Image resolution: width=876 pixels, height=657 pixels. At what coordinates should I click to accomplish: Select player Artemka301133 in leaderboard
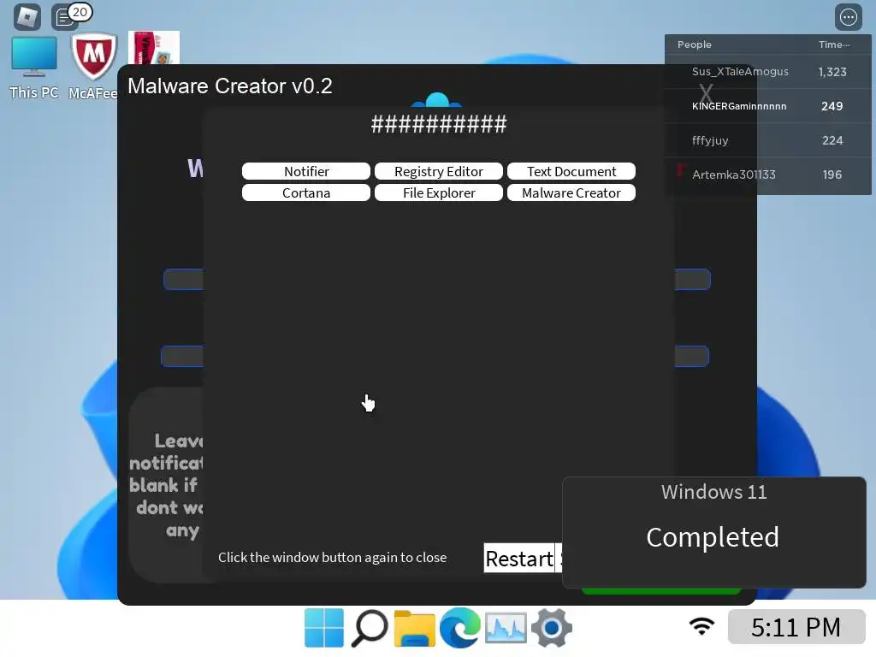767,175
